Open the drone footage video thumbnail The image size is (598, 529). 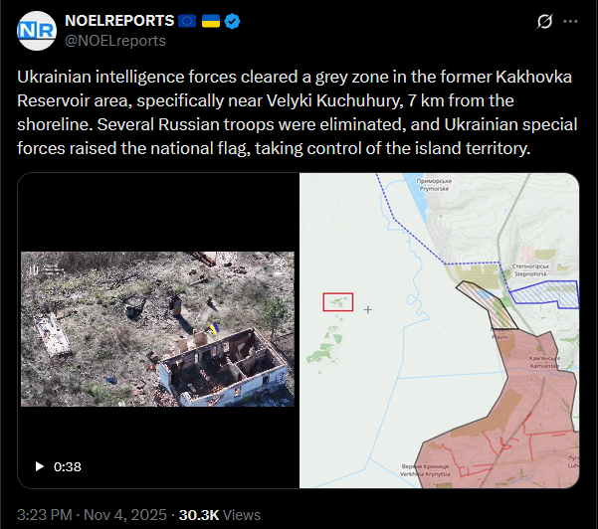(158, 329)
